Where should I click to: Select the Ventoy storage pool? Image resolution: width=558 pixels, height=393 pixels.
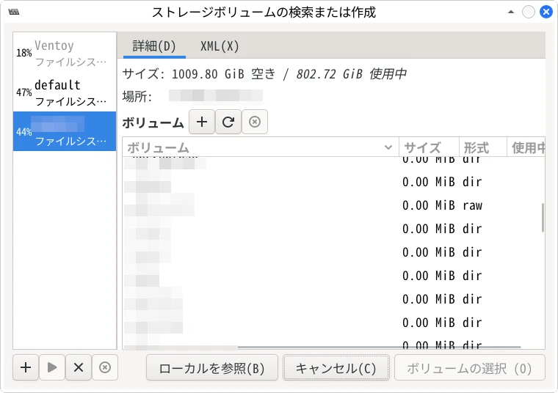coord(65,53)
